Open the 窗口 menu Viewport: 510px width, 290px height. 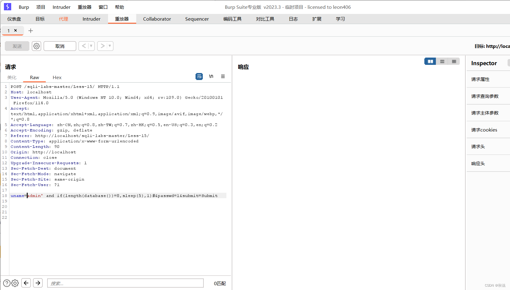(103, 7)
